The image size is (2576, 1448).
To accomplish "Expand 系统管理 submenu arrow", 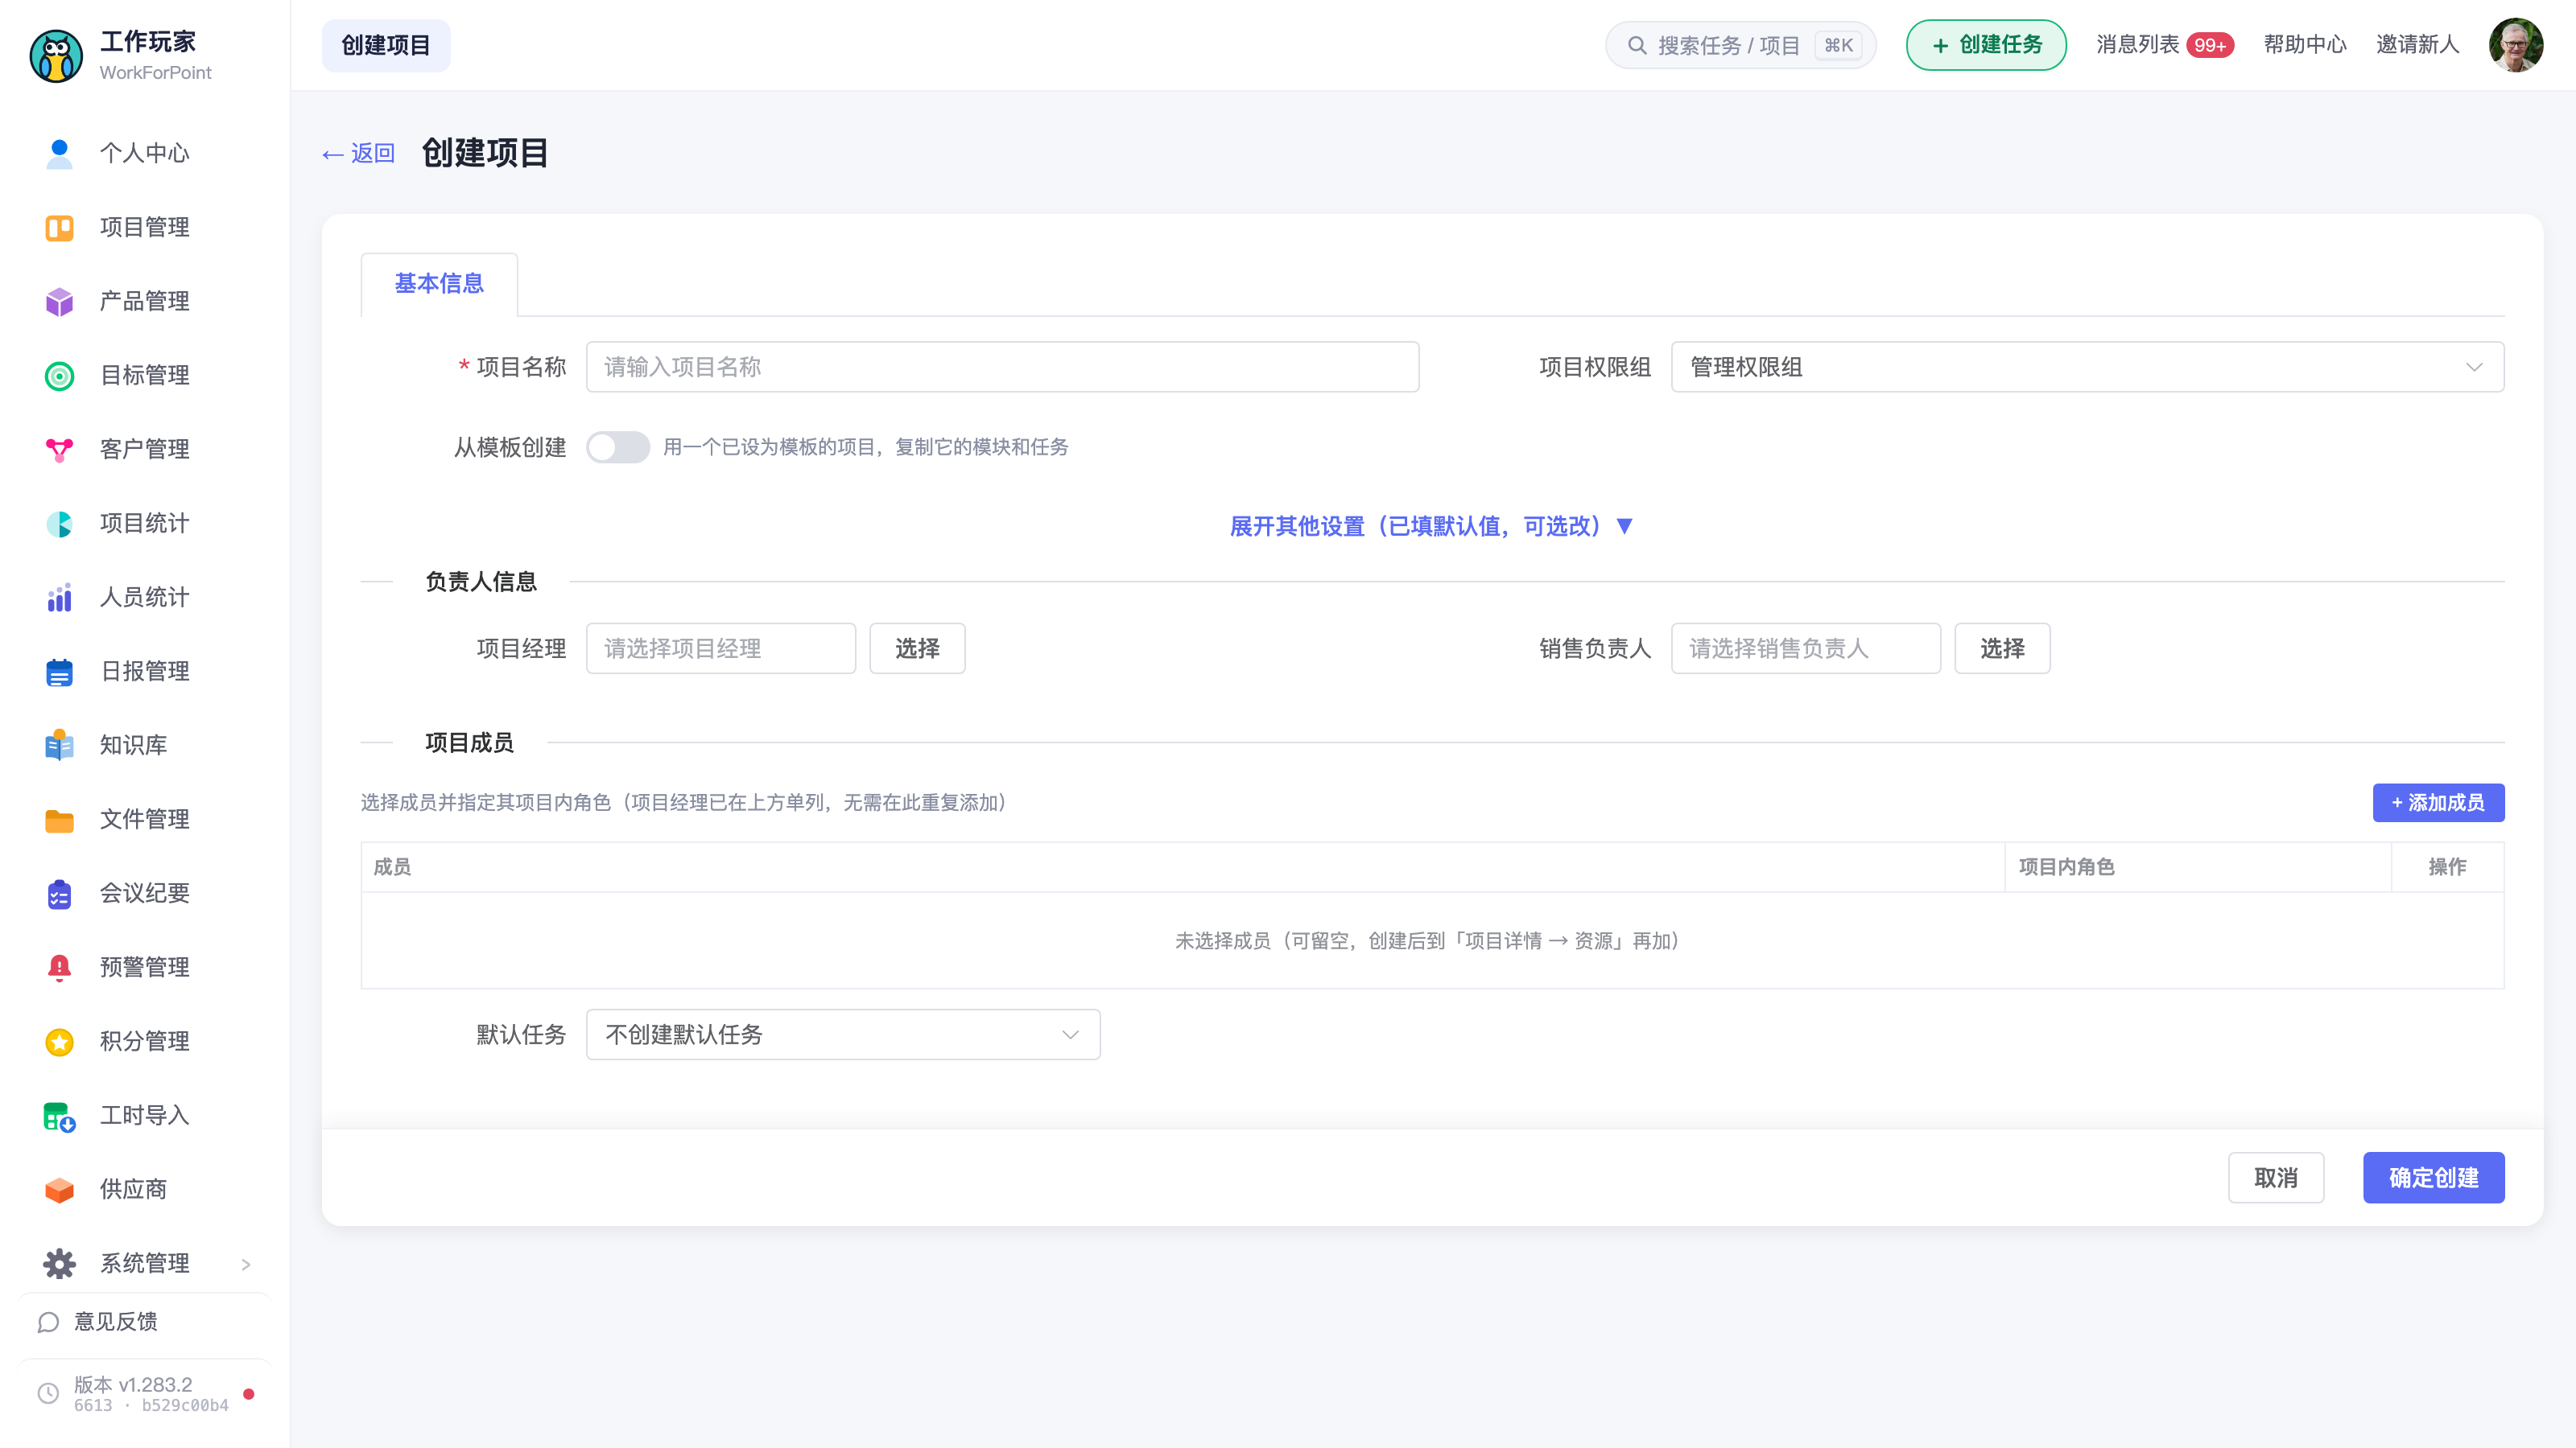I will click(246, 1264).
